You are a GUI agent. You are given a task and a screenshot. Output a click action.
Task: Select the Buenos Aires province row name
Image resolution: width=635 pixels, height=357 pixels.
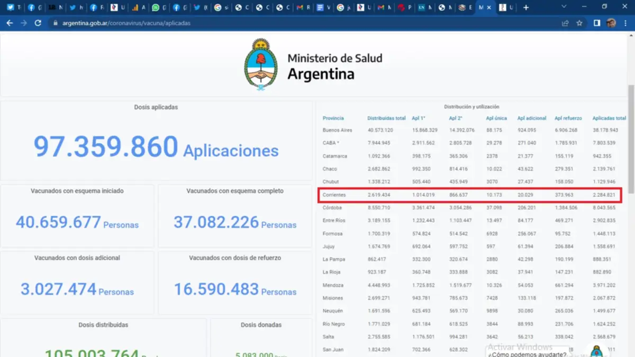click(x=337, y=130)
